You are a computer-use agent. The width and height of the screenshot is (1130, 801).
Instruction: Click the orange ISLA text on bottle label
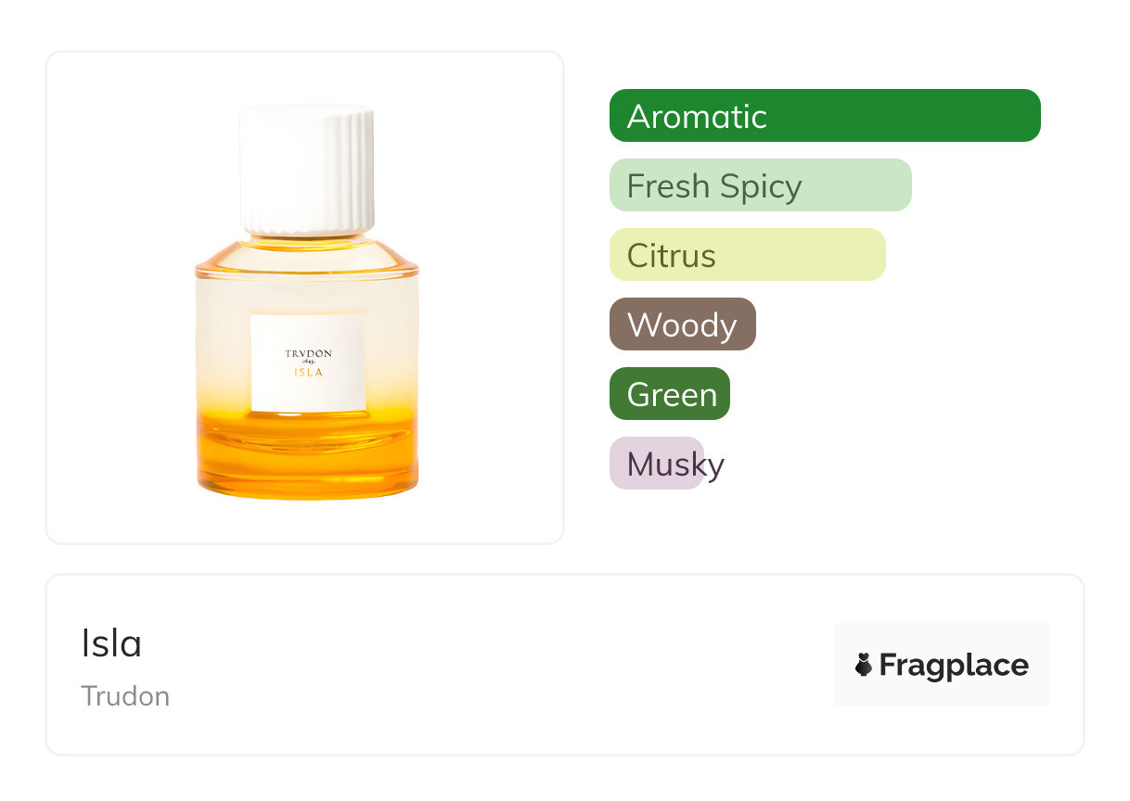[x=307, y=372]
